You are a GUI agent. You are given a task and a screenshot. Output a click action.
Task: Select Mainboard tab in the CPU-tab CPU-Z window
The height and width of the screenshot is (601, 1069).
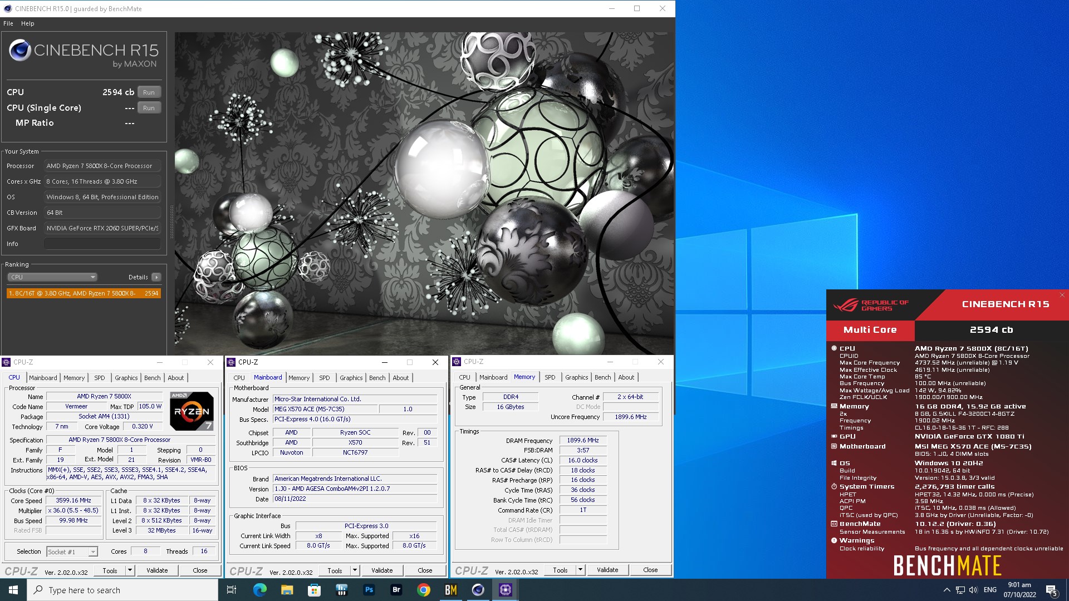pyautogui.click(x=43, y=378)
